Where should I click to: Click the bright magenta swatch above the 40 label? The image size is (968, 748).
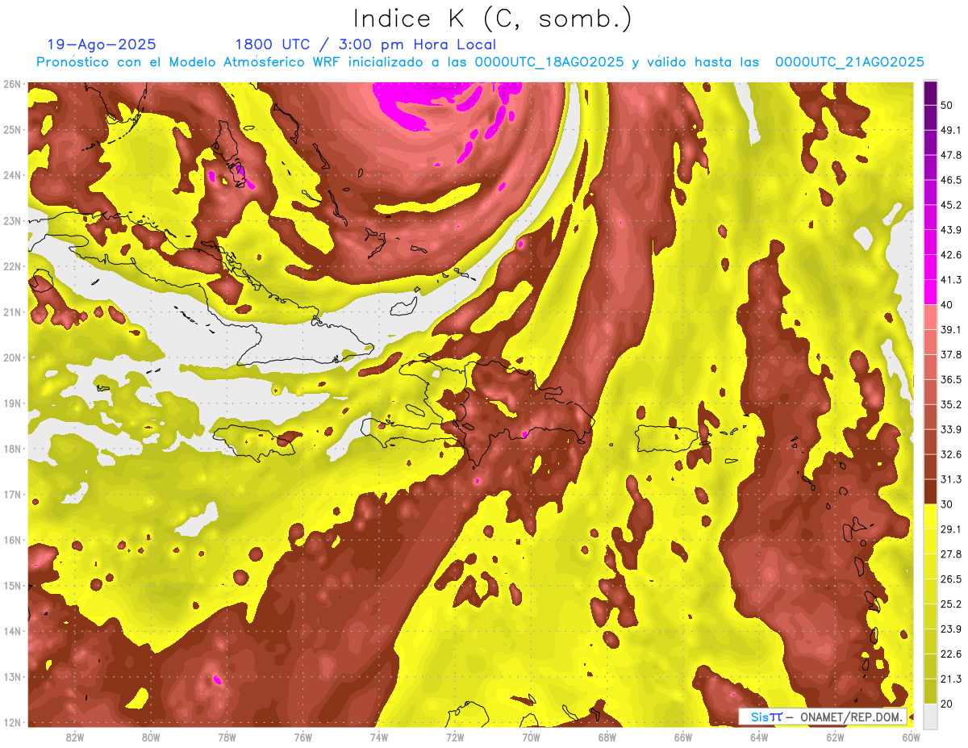[x=930, y=292]
